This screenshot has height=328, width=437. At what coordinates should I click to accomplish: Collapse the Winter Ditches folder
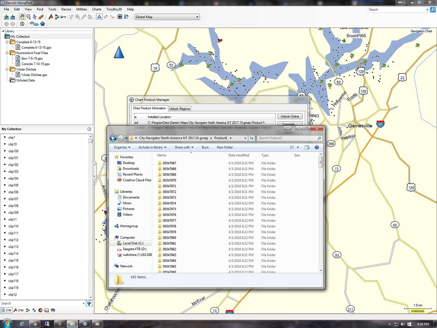(x=7, y=70)
